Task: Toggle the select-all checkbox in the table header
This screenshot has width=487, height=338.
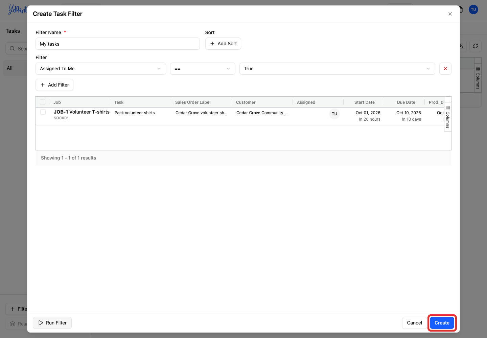Action: click(x=43, y=102)
